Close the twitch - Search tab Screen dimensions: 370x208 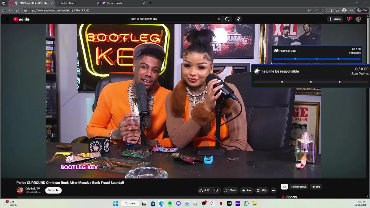point(98,3)
